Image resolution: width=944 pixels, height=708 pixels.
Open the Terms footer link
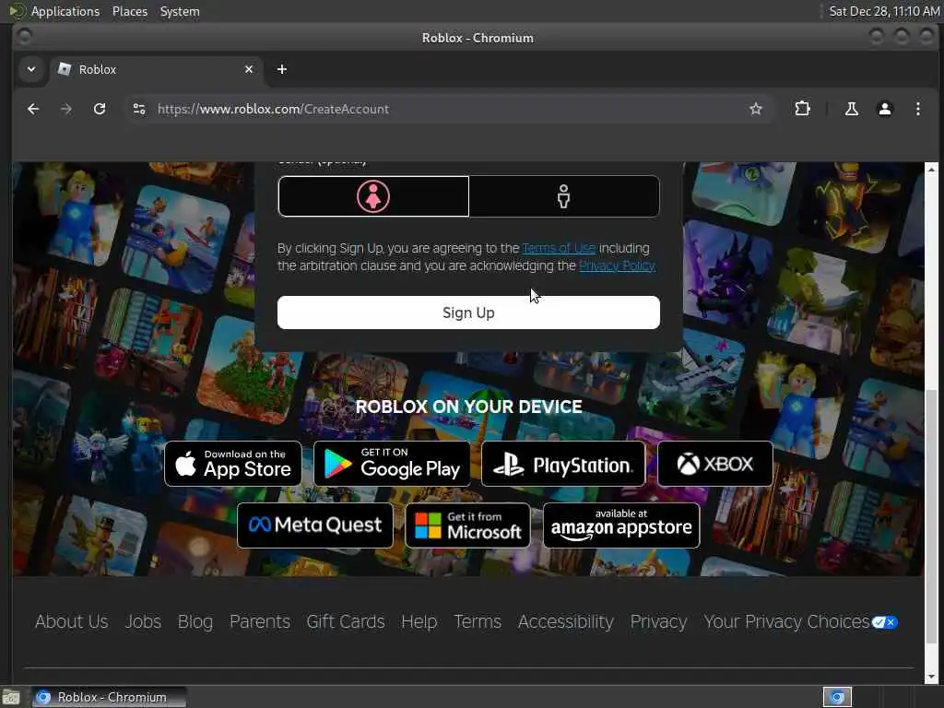click(x=478, y=621)
